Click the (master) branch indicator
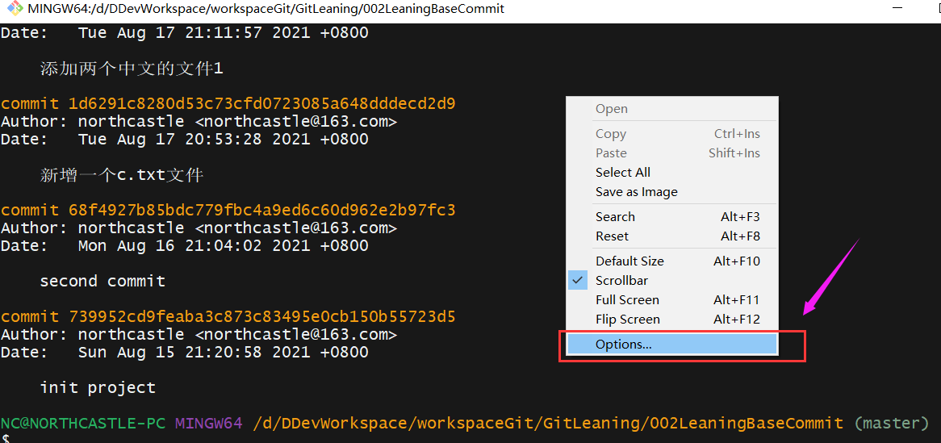The height and width of the screenshot is (443, 941). (x=892, y=423)
